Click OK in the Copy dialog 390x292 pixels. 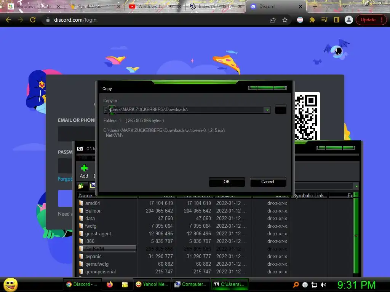[x=227, y=182]
